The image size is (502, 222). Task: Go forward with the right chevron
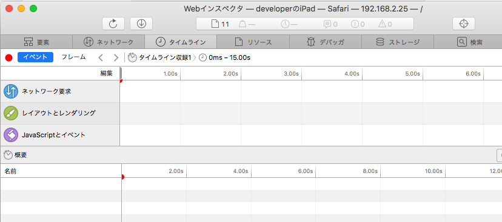click(x=116, y=58)
